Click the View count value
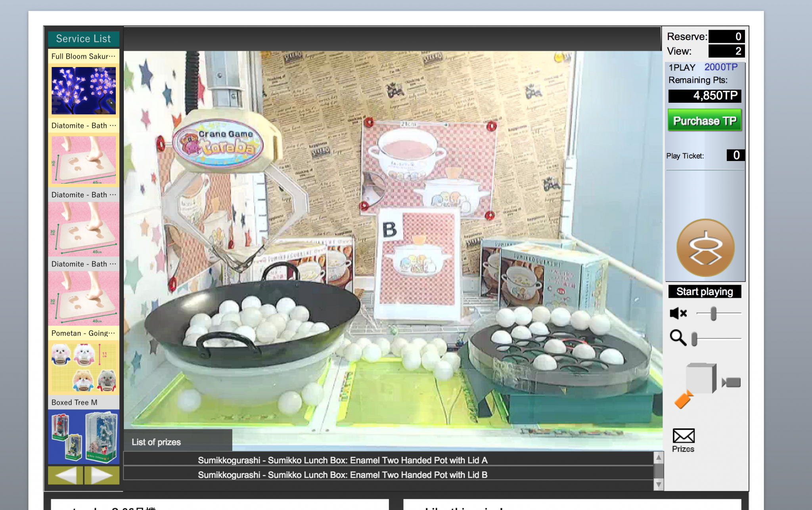Screen dimensions: 812x510 (x=726, y=51)
